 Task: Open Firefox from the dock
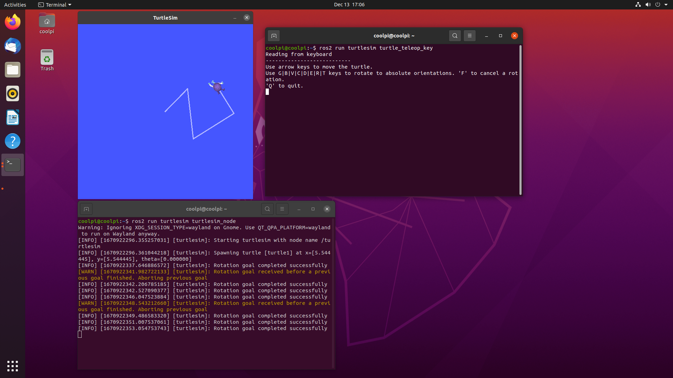13,22
